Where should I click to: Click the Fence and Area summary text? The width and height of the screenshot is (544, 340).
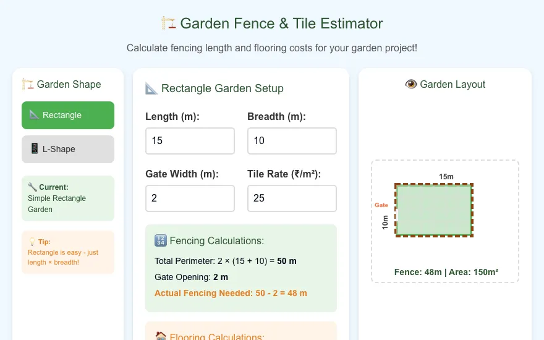pyautogui.click(x=446, y=272)
